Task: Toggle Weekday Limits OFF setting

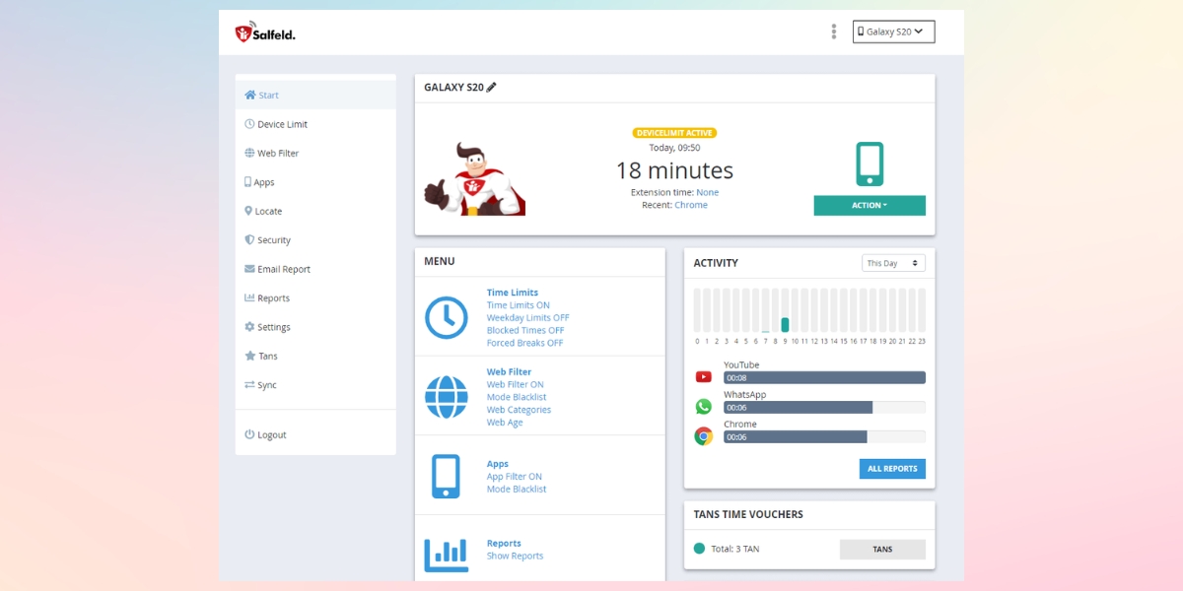Action: (x=529, y=317)
